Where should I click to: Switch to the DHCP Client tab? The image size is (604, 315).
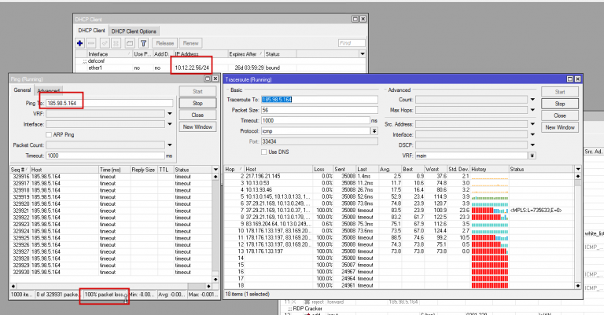(92, 31)
